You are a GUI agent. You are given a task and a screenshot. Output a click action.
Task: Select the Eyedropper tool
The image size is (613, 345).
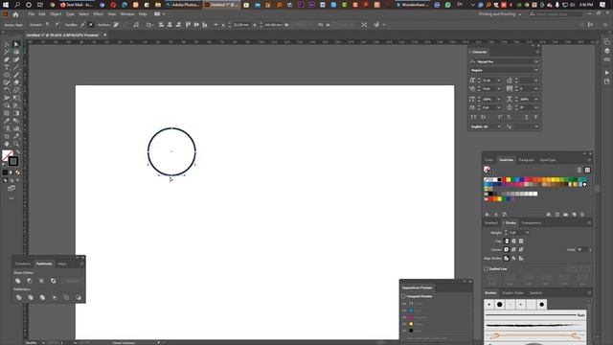(x=7, y=121)
